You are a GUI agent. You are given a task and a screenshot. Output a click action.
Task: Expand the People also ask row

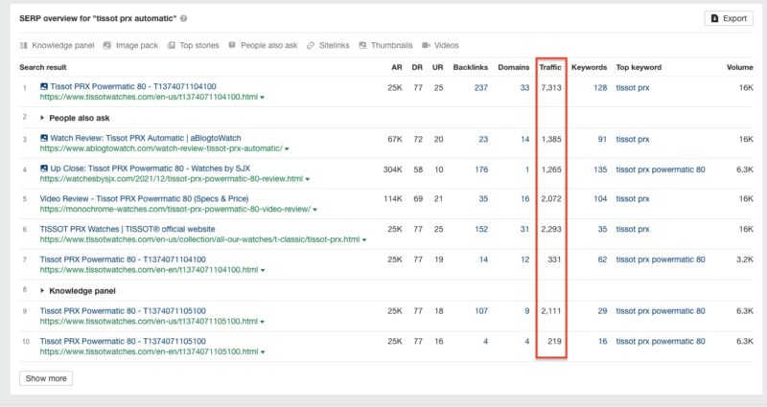click(x=42, y=118)
